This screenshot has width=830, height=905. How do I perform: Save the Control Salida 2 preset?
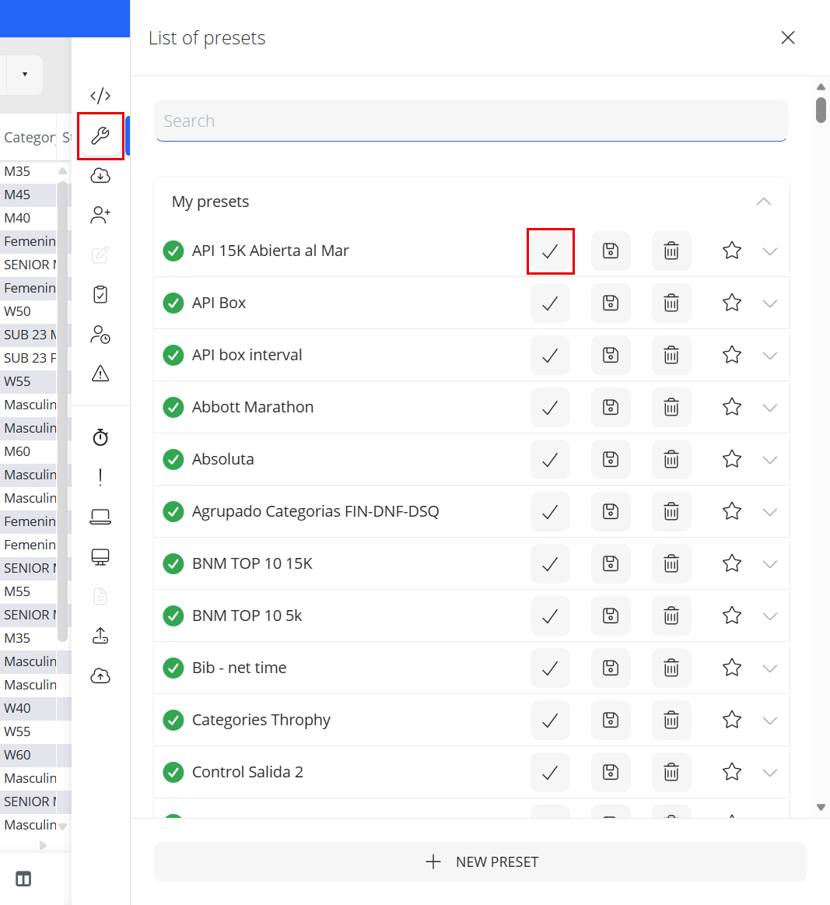point(611,772)
